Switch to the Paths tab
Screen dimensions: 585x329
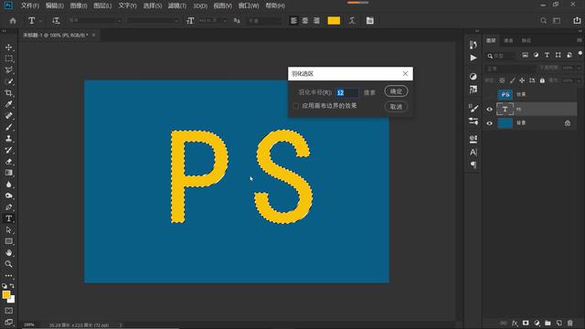[x=526, y=40]
